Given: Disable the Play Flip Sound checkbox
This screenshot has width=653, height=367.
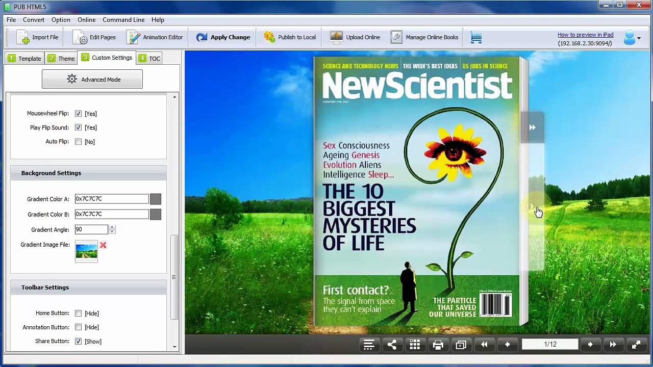Looking at the screenshot, I should pos(78,127).
